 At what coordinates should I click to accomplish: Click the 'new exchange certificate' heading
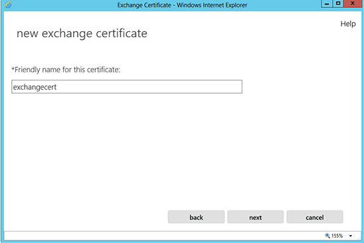[82, 33]
